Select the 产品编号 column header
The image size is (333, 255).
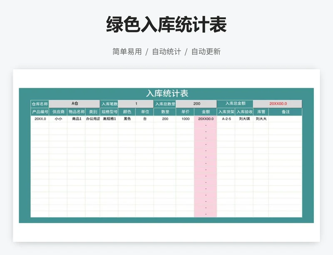point(40,111)
